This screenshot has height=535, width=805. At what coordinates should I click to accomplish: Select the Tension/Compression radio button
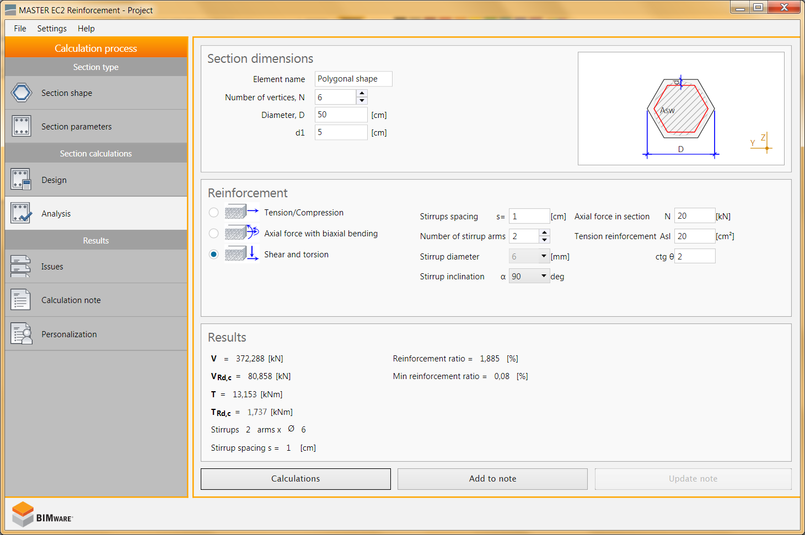coord(214,213)
